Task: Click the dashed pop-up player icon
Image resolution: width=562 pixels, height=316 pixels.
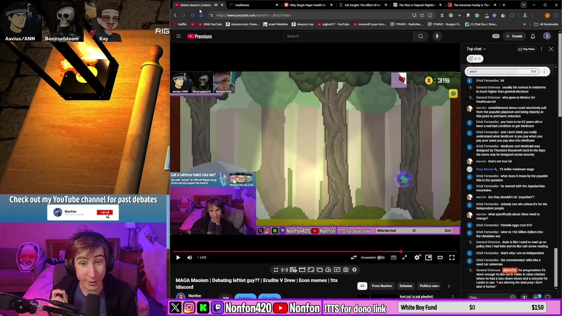Action: (320, 270)
